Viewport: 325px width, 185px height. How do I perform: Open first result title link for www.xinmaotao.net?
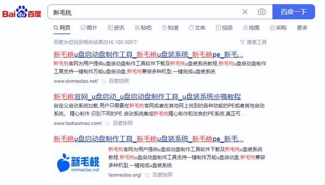[x=148, y=55]
